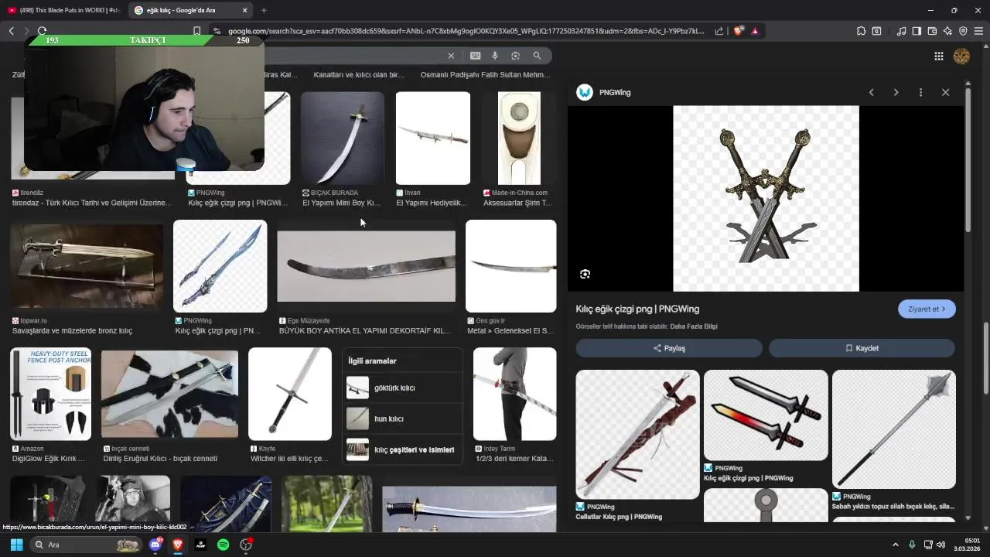Screen dimensions: 990x557
Task: Toggle the browser sidebar panel
Action: (x=917, y=31)
